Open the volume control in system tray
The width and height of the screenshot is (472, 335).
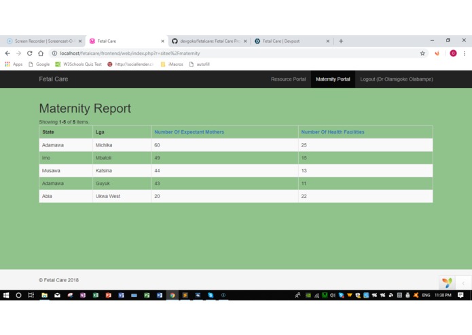click(x=332, y=295)
